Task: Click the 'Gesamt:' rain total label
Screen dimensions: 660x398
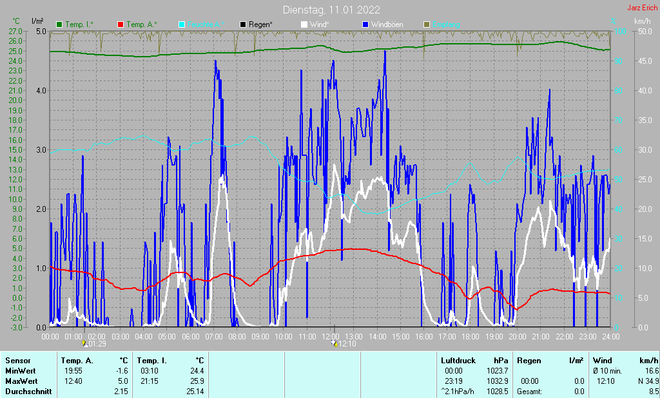Action: (x=530, y=392)
